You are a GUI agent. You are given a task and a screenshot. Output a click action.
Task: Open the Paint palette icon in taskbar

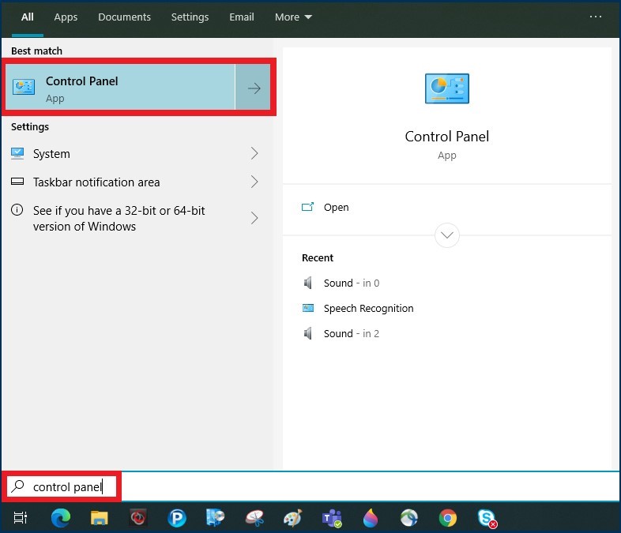click(x=293, y=518)
